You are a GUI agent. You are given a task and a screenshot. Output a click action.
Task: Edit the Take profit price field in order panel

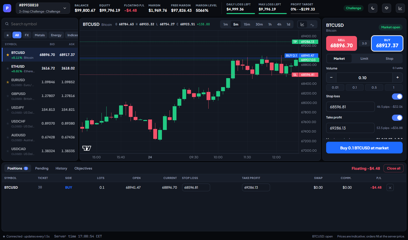coord(350,128)
